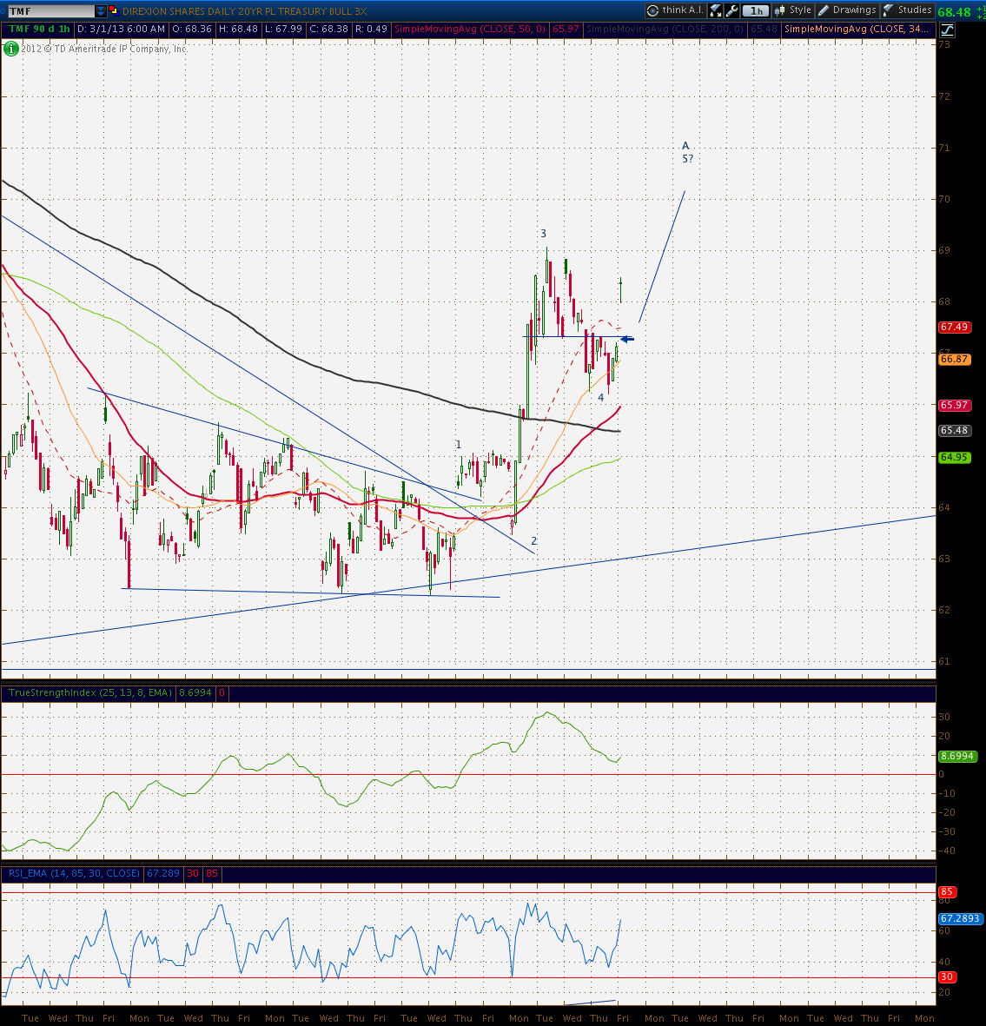The height and width of the screenshot is (1026, 986).
Task: Click the R: 0.49 range value
Action: tap(371, 30)
